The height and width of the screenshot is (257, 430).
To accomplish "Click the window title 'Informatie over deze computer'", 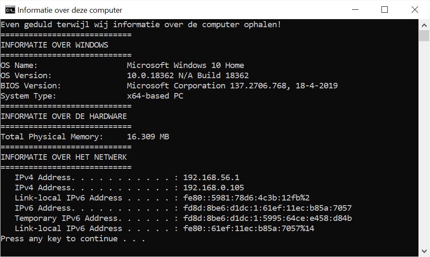I will pyautogui.click(x=70, y=10).
